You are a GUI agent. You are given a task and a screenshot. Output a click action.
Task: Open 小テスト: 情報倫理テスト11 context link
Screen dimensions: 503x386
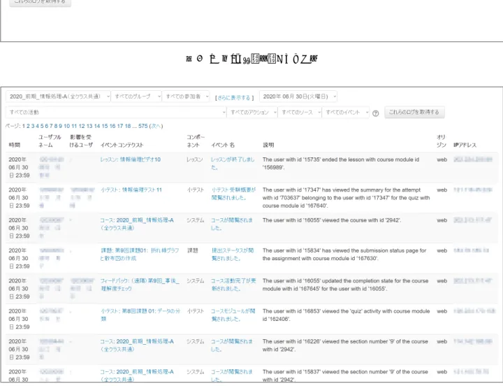click(x=131, y=190)
